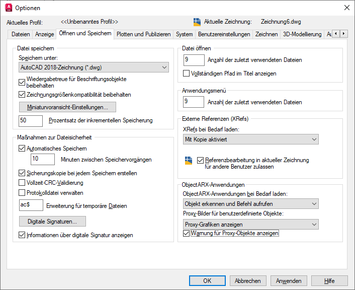Enable Vollzeit-CRC-Validierung checkbox
355x290 pixels.
[22, 183]
